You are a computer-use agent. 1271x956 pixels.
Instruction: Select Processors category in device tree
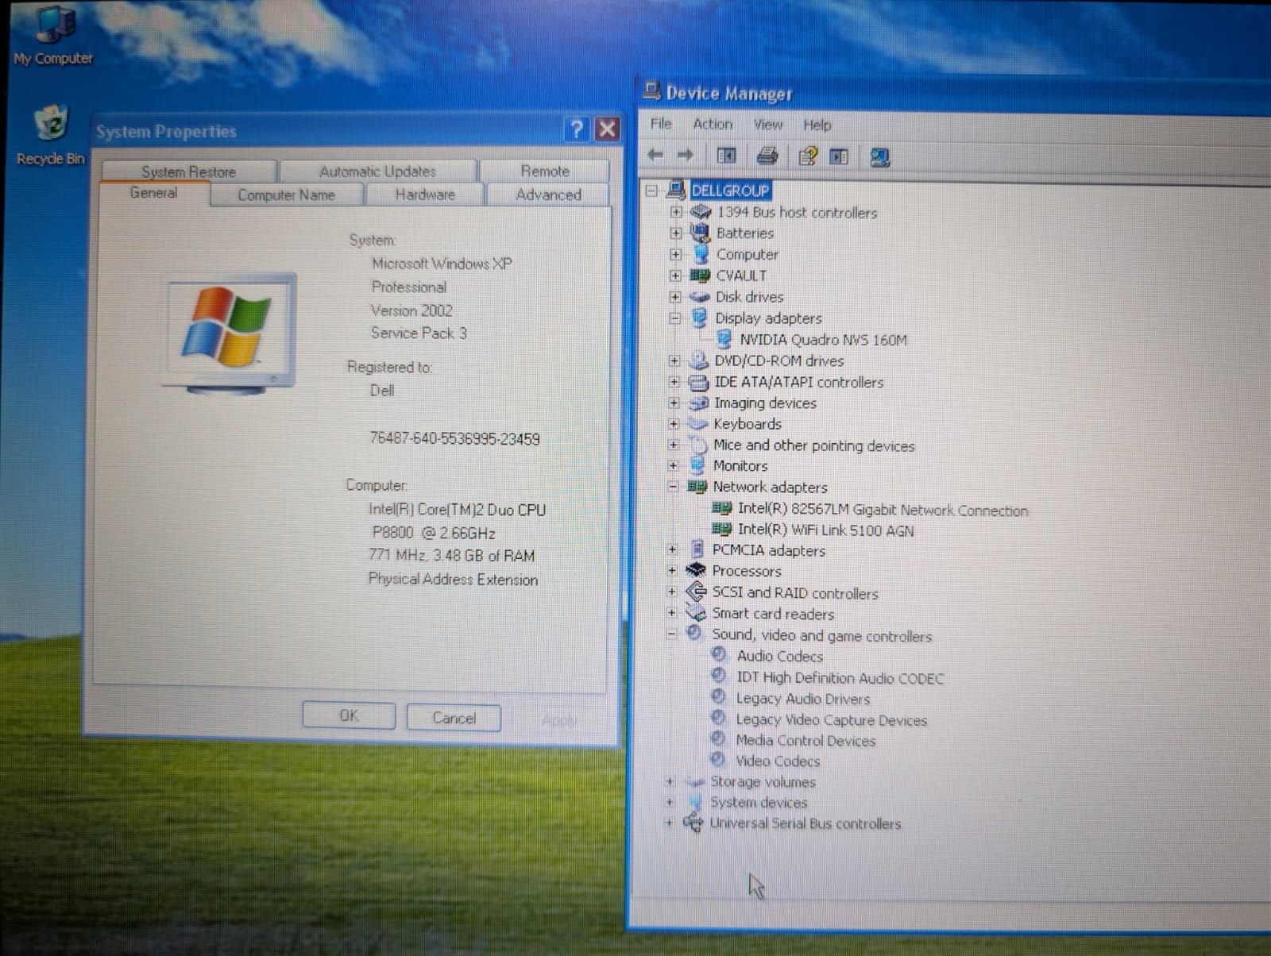point(746,571)
